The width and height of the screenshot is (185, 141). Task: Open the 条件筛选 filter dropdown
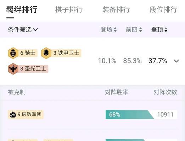coord(23,30)
